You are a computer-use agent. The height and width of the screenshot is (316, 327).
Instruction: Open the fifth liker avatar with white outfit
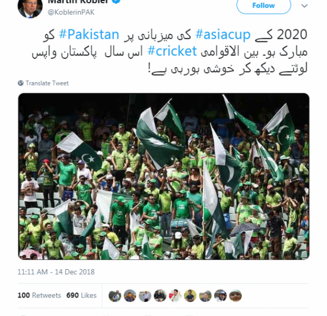pyautogui.click(x=175, y=296)
